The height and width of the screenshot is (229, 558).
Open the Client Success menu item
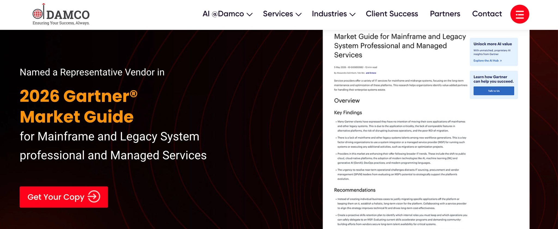click(x=392, y=14)
